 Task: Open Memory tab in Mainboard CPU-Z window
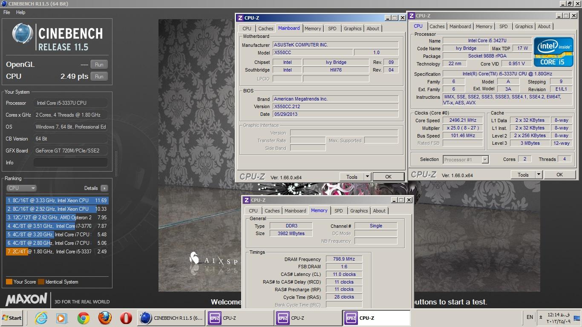click(x=313, y=29)
